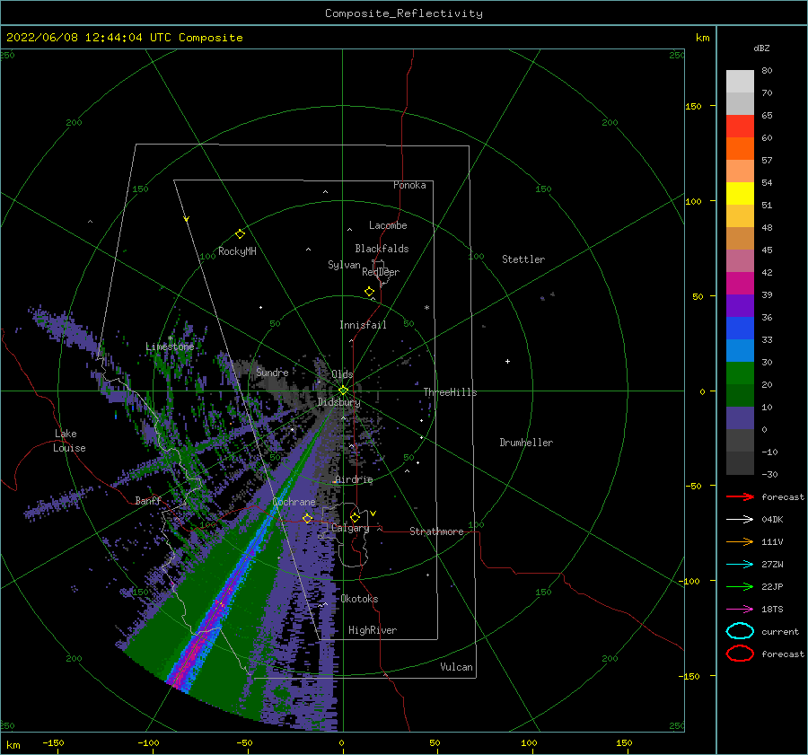This screenshot has height=755, width=808.
Task: Click the -150 tick on bottom axis
Action: 54,742
